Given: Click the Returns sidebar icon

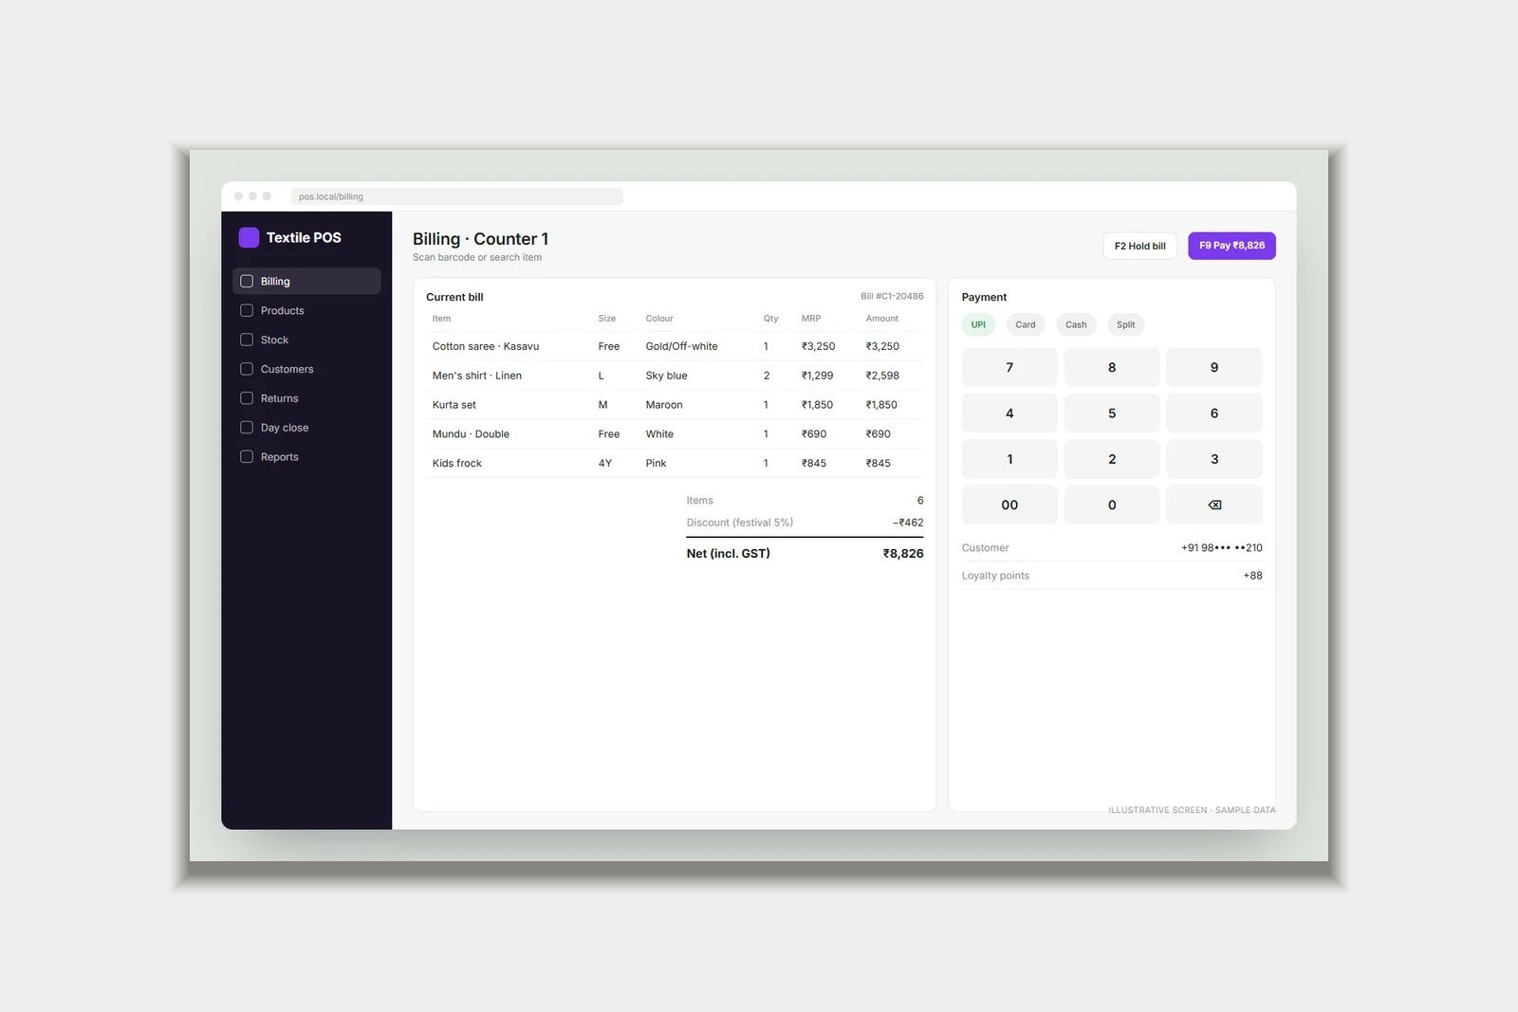Looking at the screenshot, I should pos(247,398).
